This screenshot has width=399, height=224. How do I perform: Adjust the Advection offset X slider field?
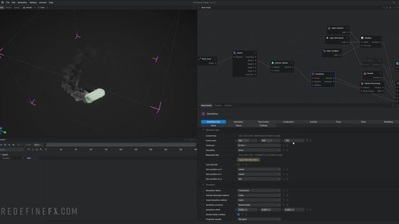coord(247,210)
